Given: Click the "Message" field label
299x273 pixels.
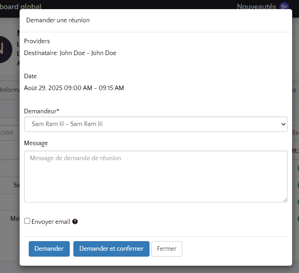Looking at the screenshot, I should [x=36, y=143].
